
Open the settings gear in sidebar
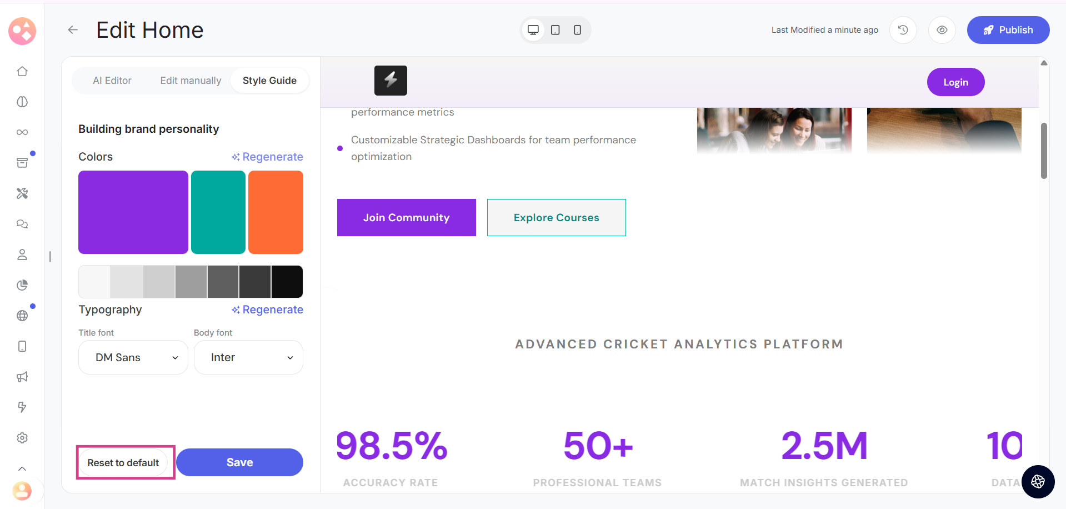22,438
